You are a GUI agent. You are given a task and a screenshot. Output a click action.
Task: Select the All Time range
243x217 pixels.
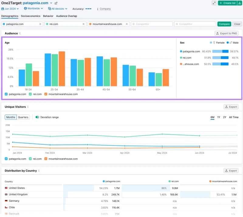[234, 117]
